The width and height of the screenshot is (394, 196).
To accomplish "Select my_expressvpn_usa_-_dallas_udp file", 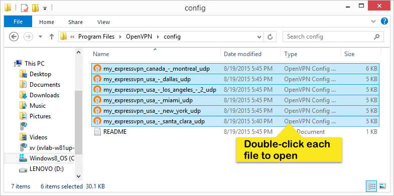I will tap(235, 79).
